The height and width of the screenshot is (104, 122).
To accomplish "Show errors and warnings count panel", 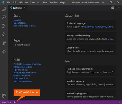I will 7,102.
